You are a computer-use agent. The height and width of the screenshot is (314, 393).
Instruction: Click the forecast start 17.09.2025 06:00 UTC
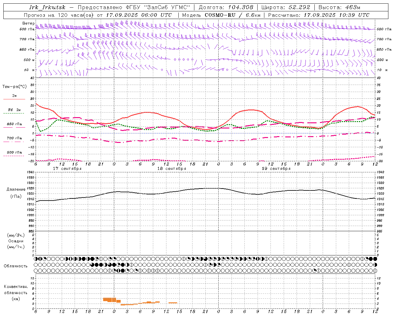(x=139, y=15)
